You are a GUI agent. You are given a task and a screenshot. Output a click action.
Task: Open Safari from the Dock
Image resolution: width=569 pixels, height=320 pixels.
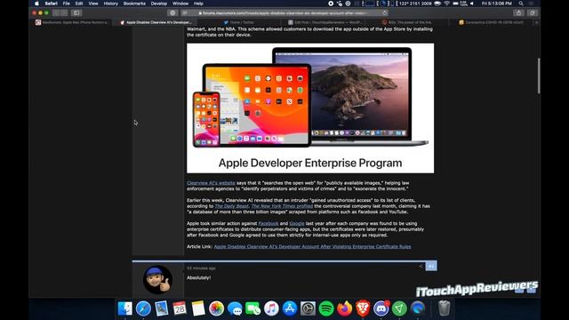coord(143,308)
